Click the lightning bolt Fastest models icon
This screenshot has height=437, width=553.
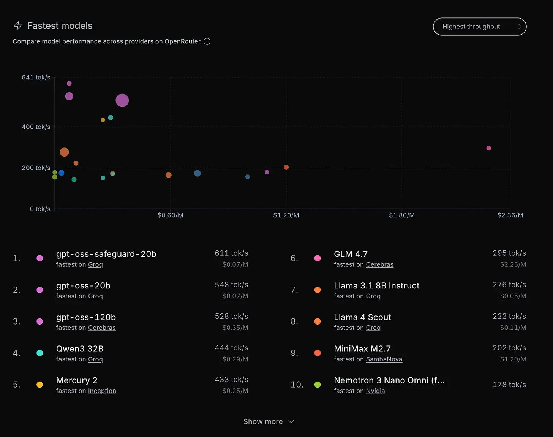click(x=18, y=25)
